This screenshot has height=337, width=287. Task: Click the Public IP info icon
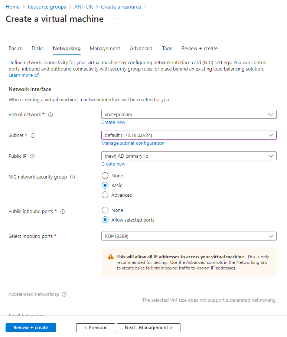coord(32,156)
